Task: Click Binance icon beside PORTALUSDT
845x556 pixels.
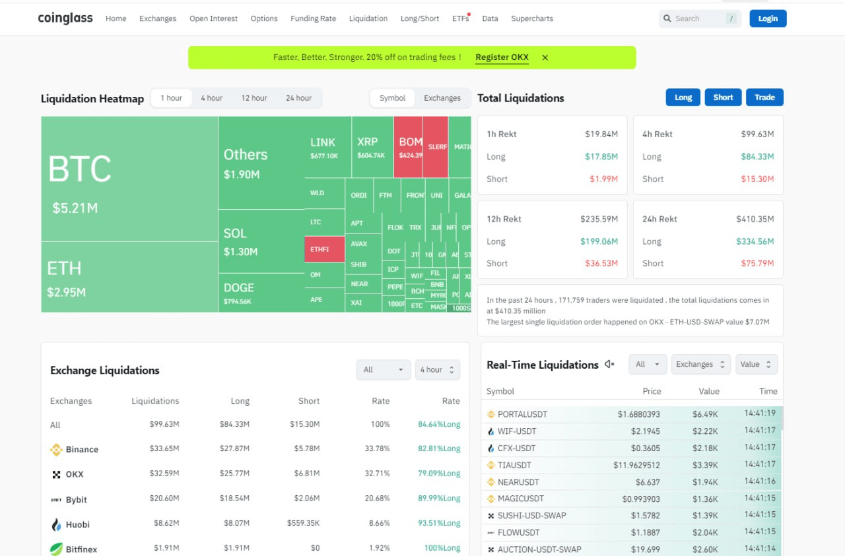Action: pyautogui.click(x=490, y=414)
